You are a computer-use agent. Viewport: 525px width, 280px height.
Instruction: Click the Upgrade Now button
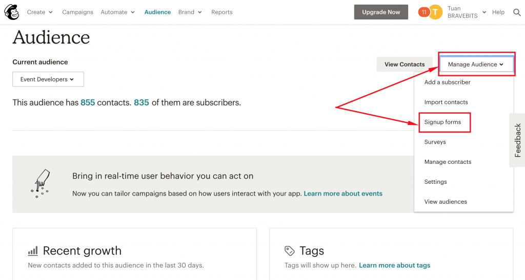tap(381, 12)
